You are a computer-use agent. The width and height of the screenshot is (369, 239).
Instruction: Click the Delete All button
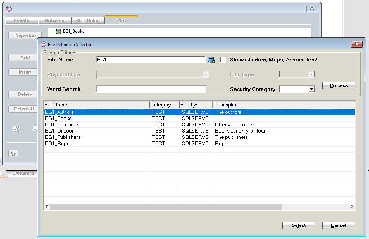coord(23,109)
